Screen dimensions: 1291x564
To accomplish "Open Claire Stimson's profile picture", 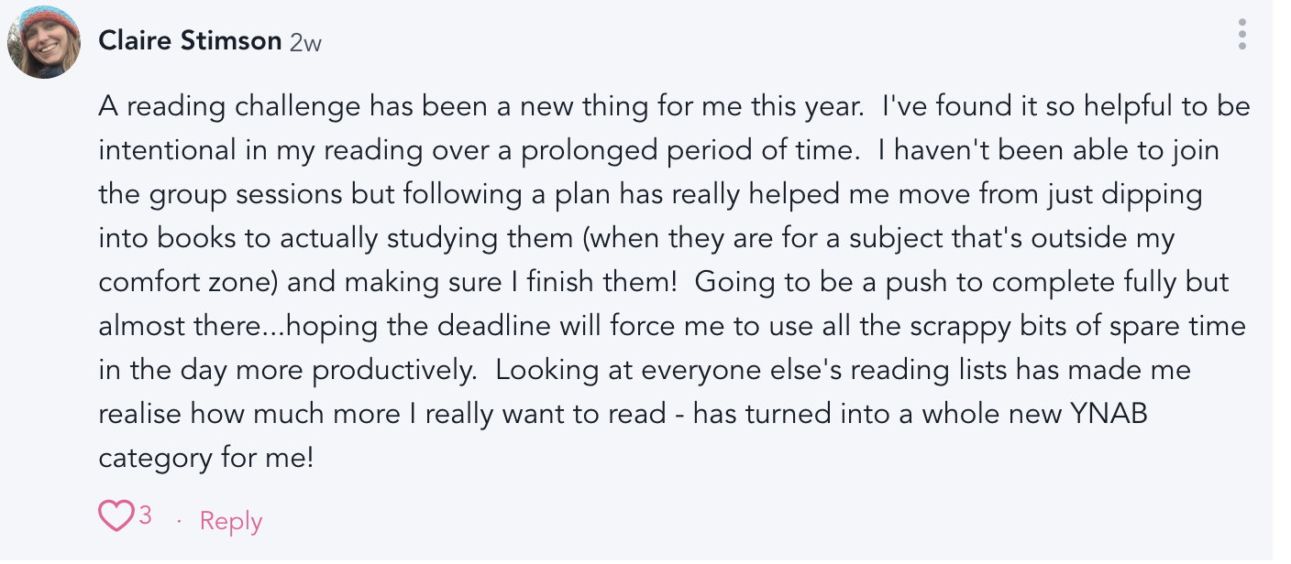I will coord(44,41).
